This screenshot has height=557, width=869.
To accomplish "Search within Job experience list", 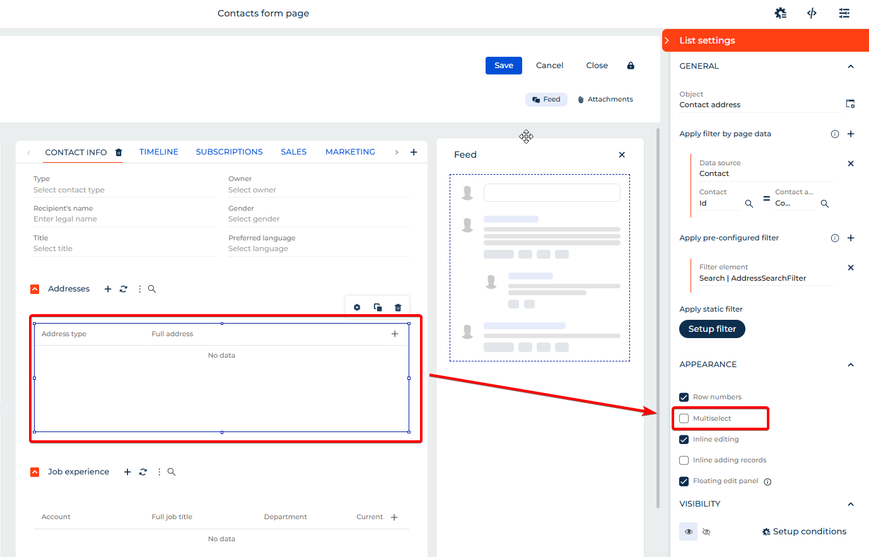I will pyautogui.click(x=172, y=472).
